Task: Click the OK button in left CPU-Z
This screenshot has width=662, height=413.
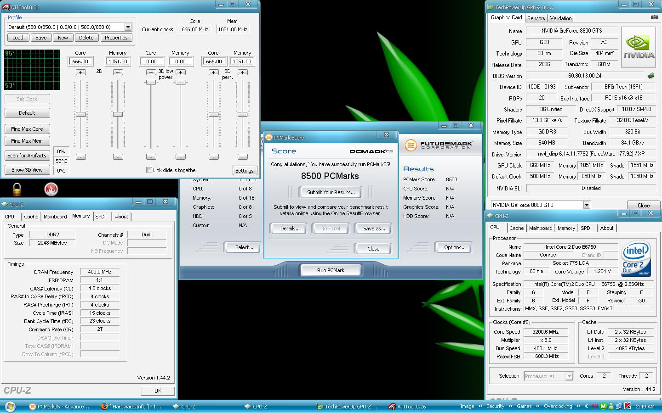Action: click(x=158, y=391)
